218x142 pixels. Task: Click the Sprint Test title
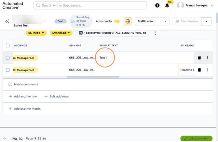click(21, 25)
